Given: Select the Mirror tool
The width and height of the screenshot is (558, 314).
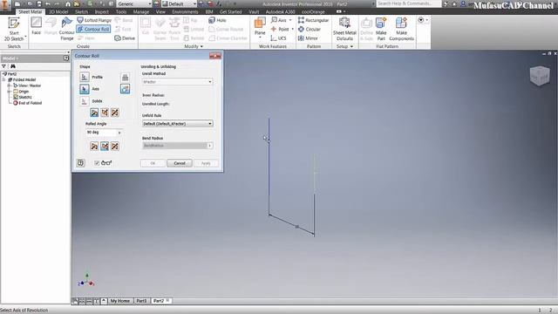Looking at the screenshot, I should pyautogui.click(x=308, y=38).
